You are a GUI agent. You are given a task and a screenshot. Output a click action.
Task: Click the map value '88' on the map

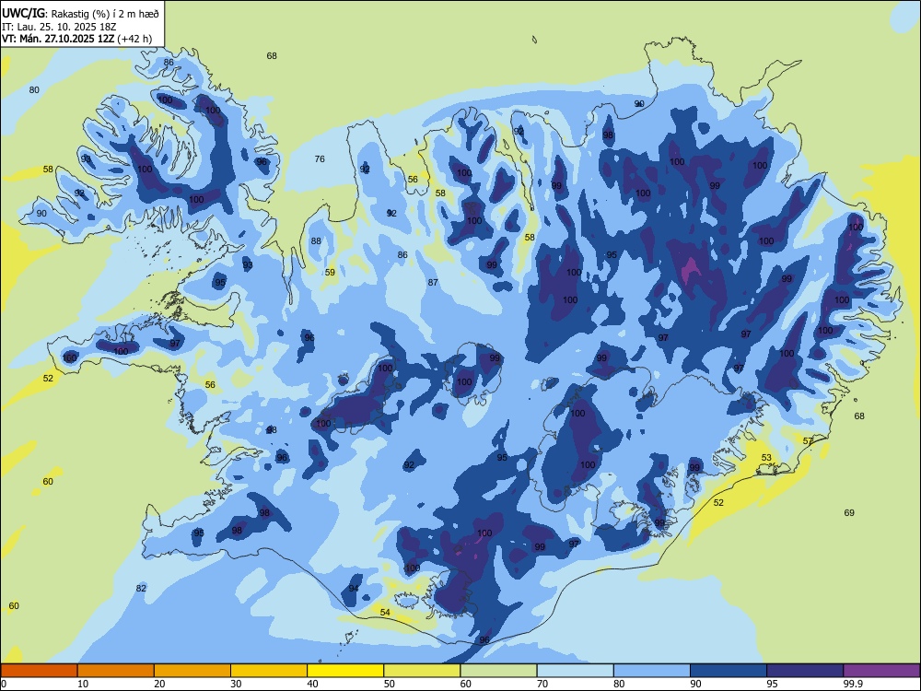point(316,240)
